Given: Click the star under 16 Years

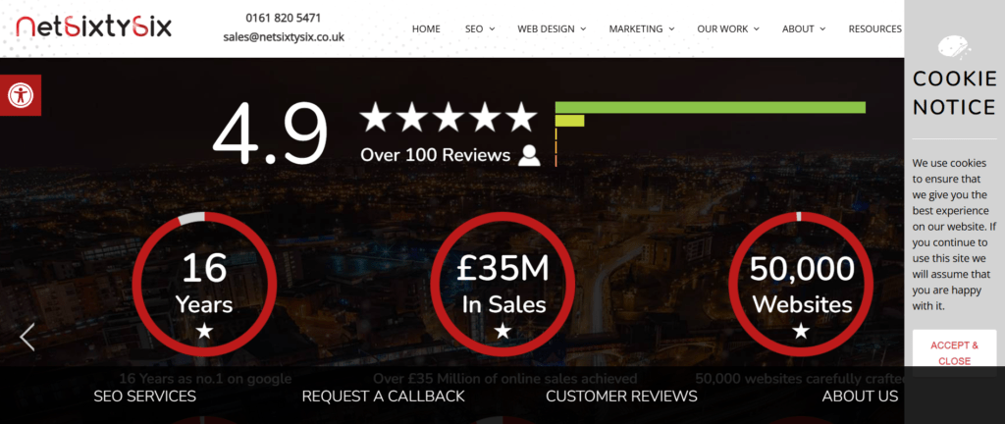Looking at the screenshot, I should [x=204, y=331].
